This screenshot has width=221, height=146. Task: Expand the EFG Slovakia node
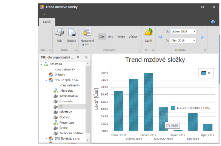point(46,139)
